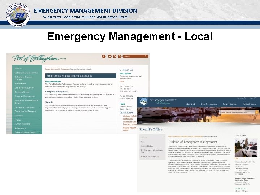Select Bellingham Shipping Terminal in sidebar
The width and height of the screenshot is (260, 195).
click(23, 78)
